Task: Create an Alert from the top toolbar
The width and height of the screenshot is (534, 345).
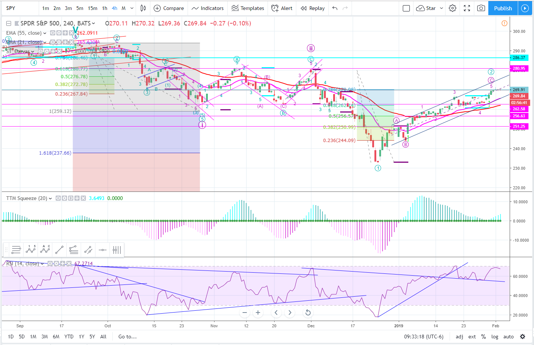Action: (282, 8)
